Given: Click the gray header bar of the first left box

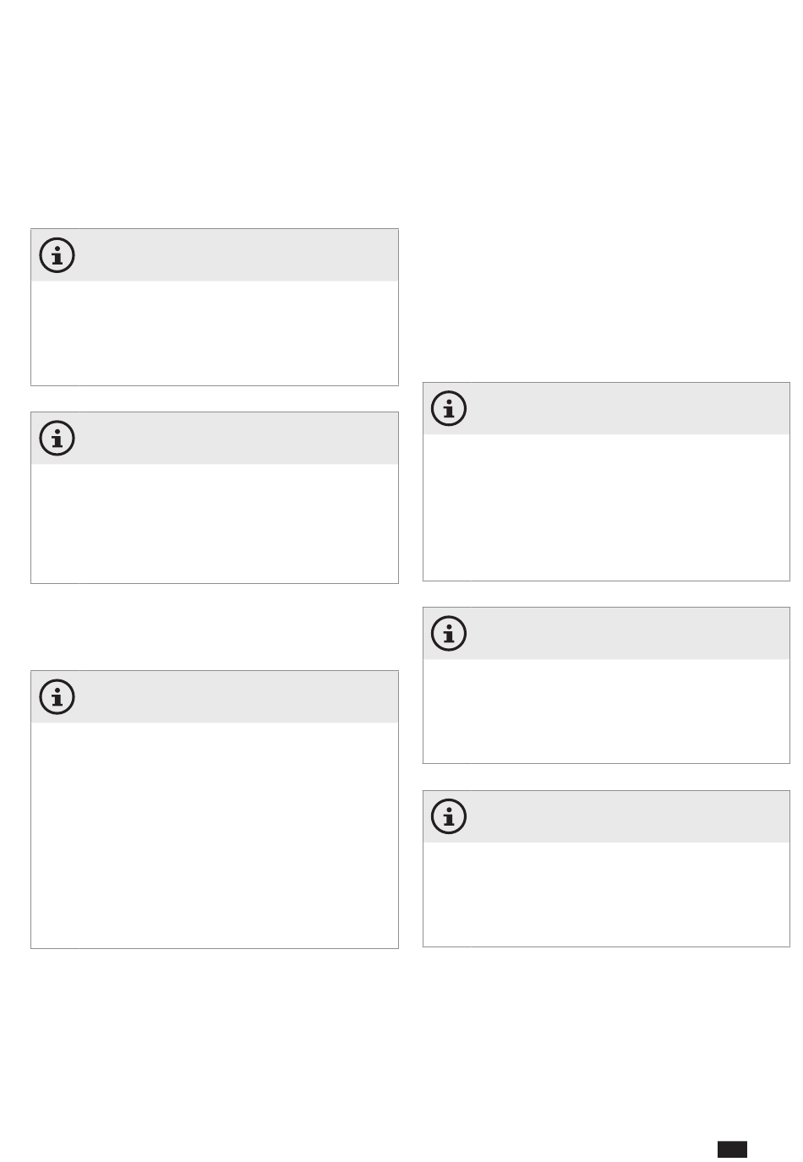Looking at the screenshot, I should (x=215, y=255).
